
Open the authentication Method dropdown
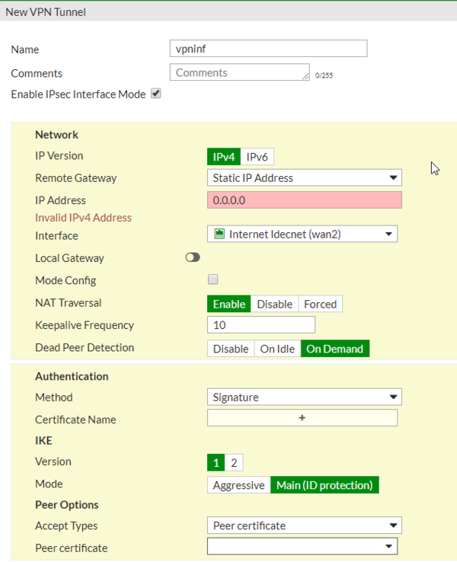tap(304, 397)
